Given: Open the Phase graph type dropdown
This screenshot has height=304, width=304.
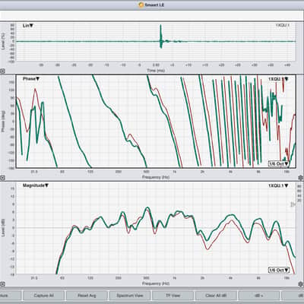Looking at the screenshot, I should point(31,79).
